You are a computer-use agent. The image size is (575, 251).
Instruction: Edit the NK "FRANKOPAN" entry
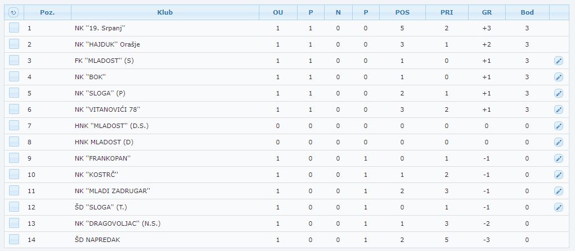coord(559,158)
